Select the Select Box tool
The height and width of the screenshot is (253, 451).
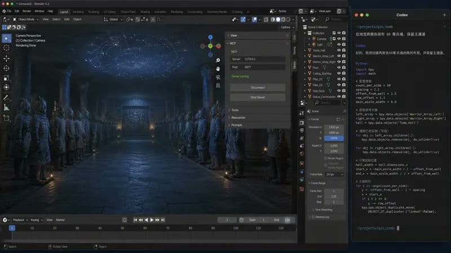pos(6,38)
